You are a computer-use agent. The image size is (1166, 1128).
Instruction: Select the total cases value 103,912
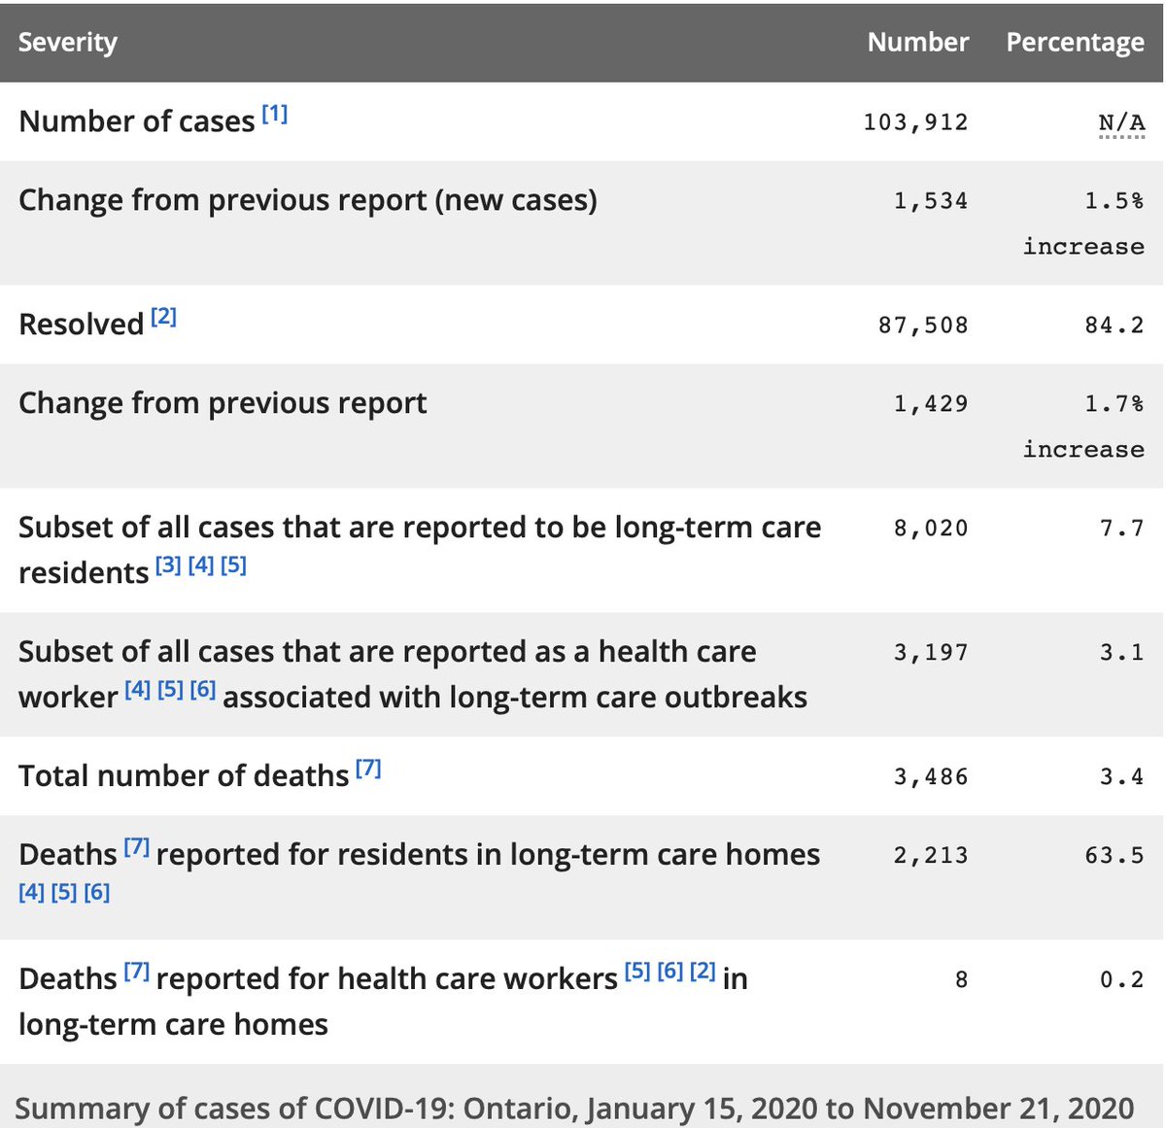pos(916,122)
